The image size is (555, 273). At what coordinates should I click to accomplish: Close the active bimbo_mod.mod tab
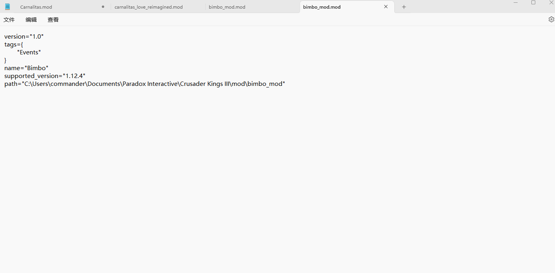(x=386, y=7)
